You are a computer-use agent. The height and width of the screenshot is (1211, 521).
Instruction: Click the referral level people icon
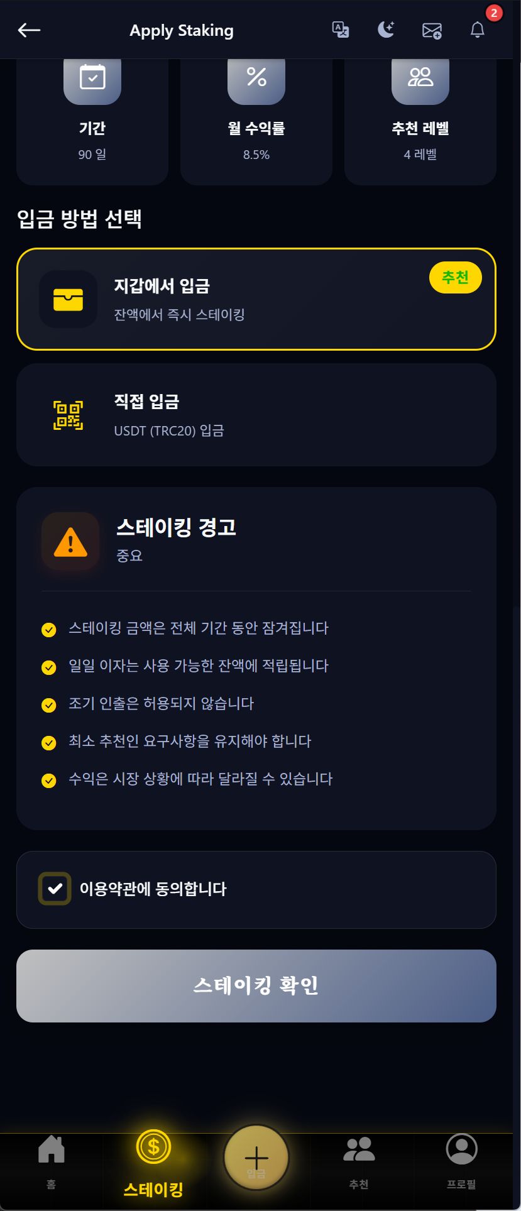coord(420,79)
